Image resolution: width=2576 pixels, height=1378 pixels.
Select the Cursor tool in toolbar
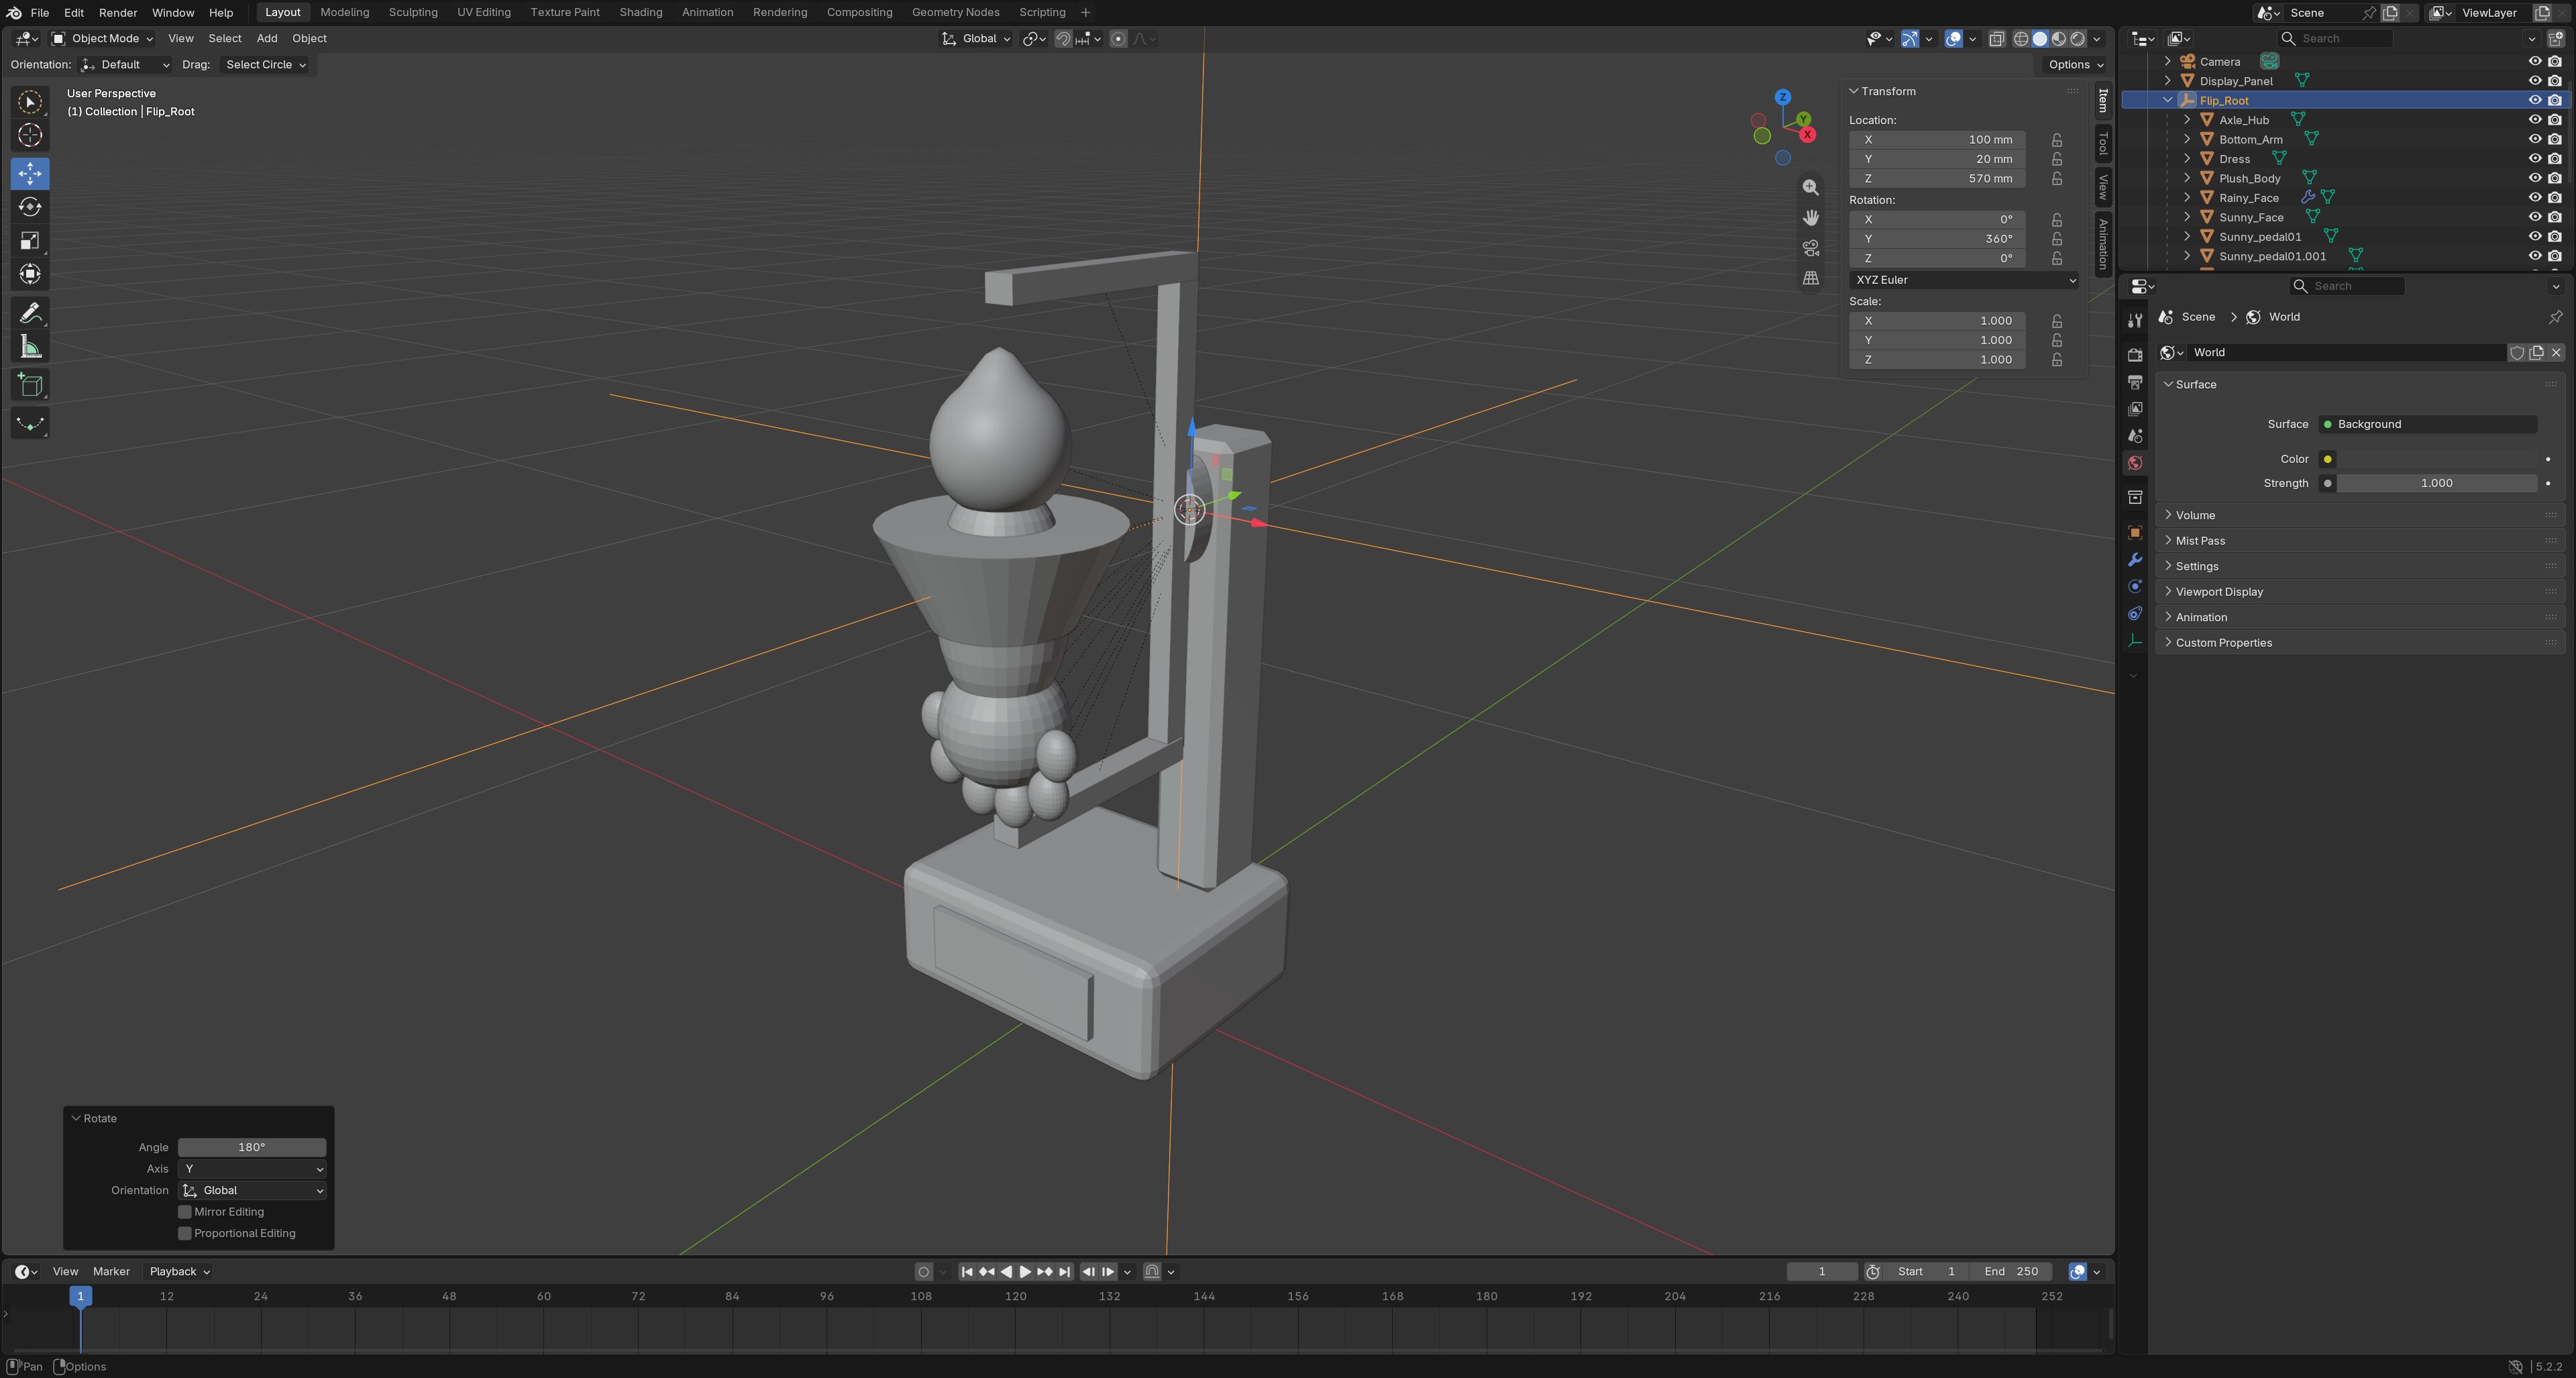click(30, 135)
